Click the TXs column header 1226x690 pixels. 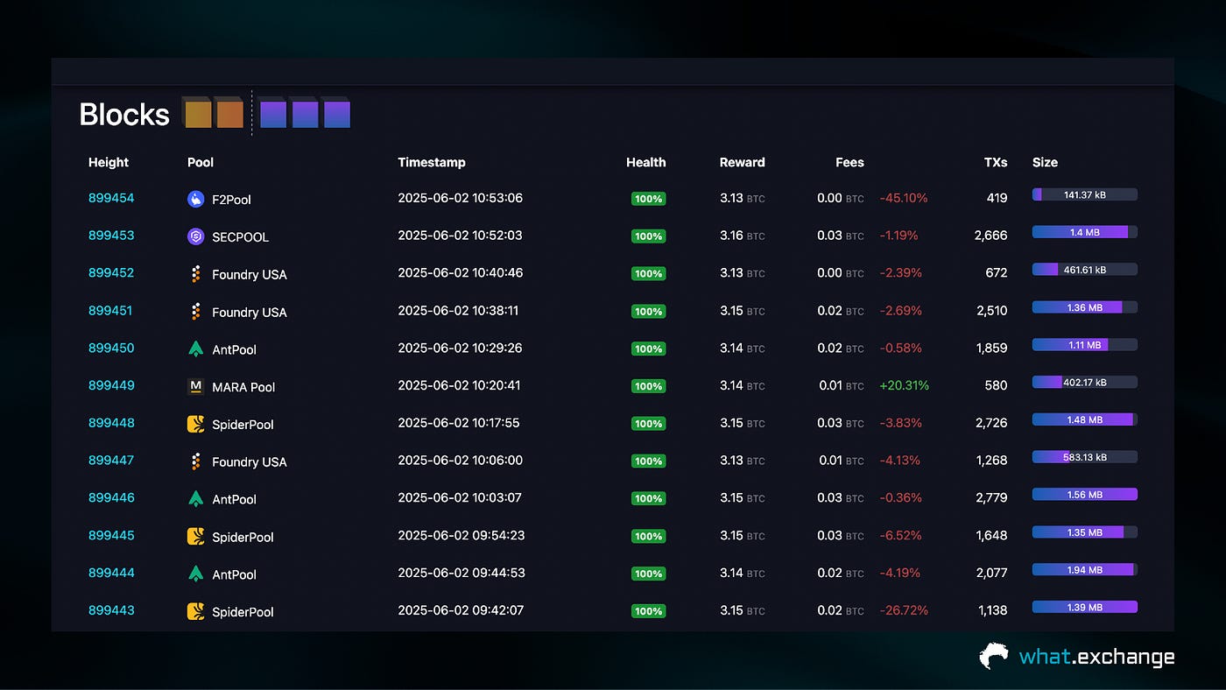tap(995, 162)
